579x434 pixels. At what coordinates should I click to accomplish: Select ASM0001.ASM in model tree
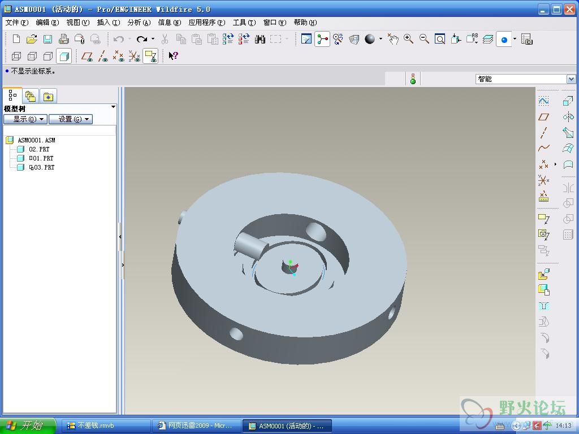[x=36, y=140]
